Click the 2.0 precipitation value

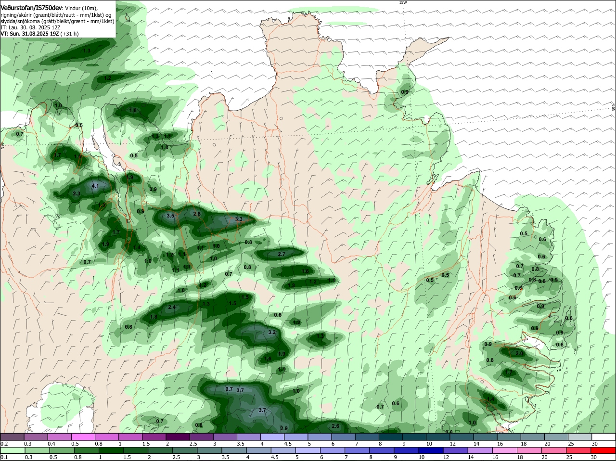tap(519, 353)
